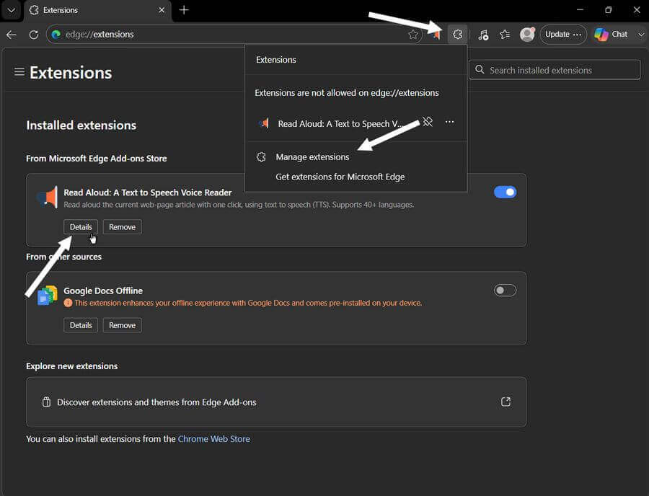The image size is (649, 496).
Task: Open the Read Aloud extension toolbar icon
Action: tap(436, 35)
